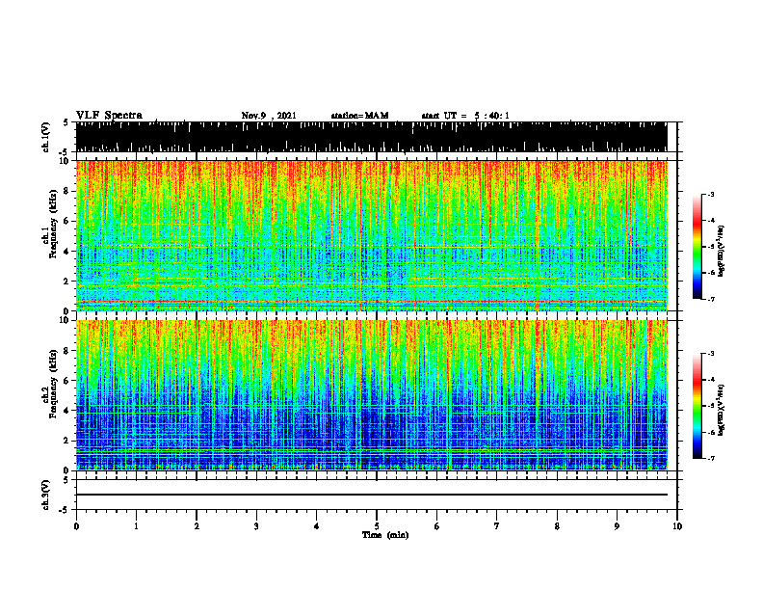Click the flat ch.3(V) trace panel

tap(377, 495)
